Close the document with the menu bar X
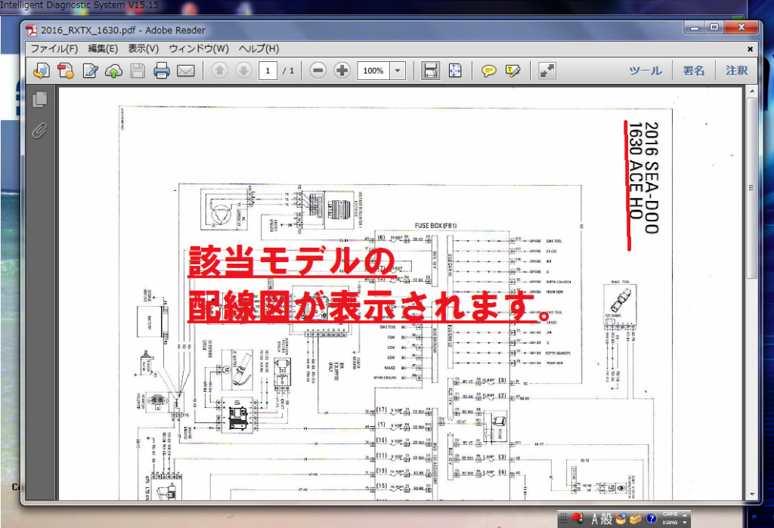Screen dimensions: 774x528 [x=751, y=49]
